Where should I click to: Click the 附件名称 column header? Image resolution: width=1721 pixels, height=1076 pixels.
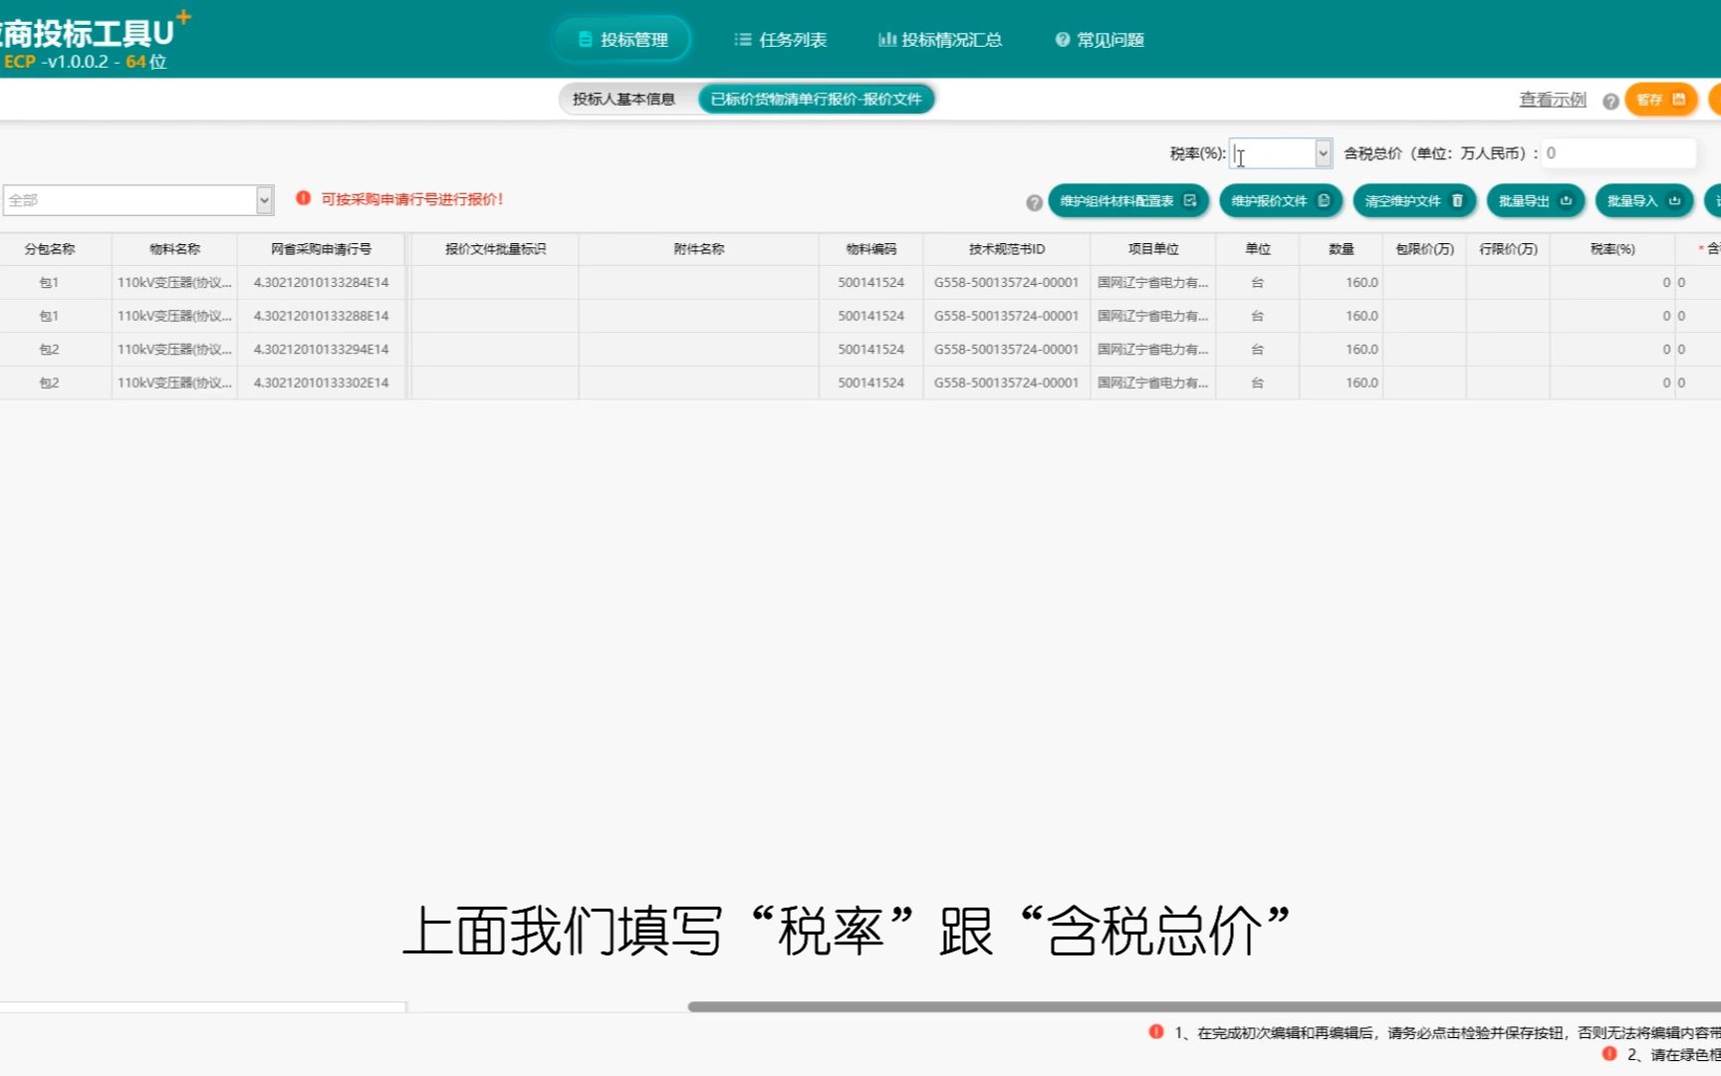pos(698,249)
